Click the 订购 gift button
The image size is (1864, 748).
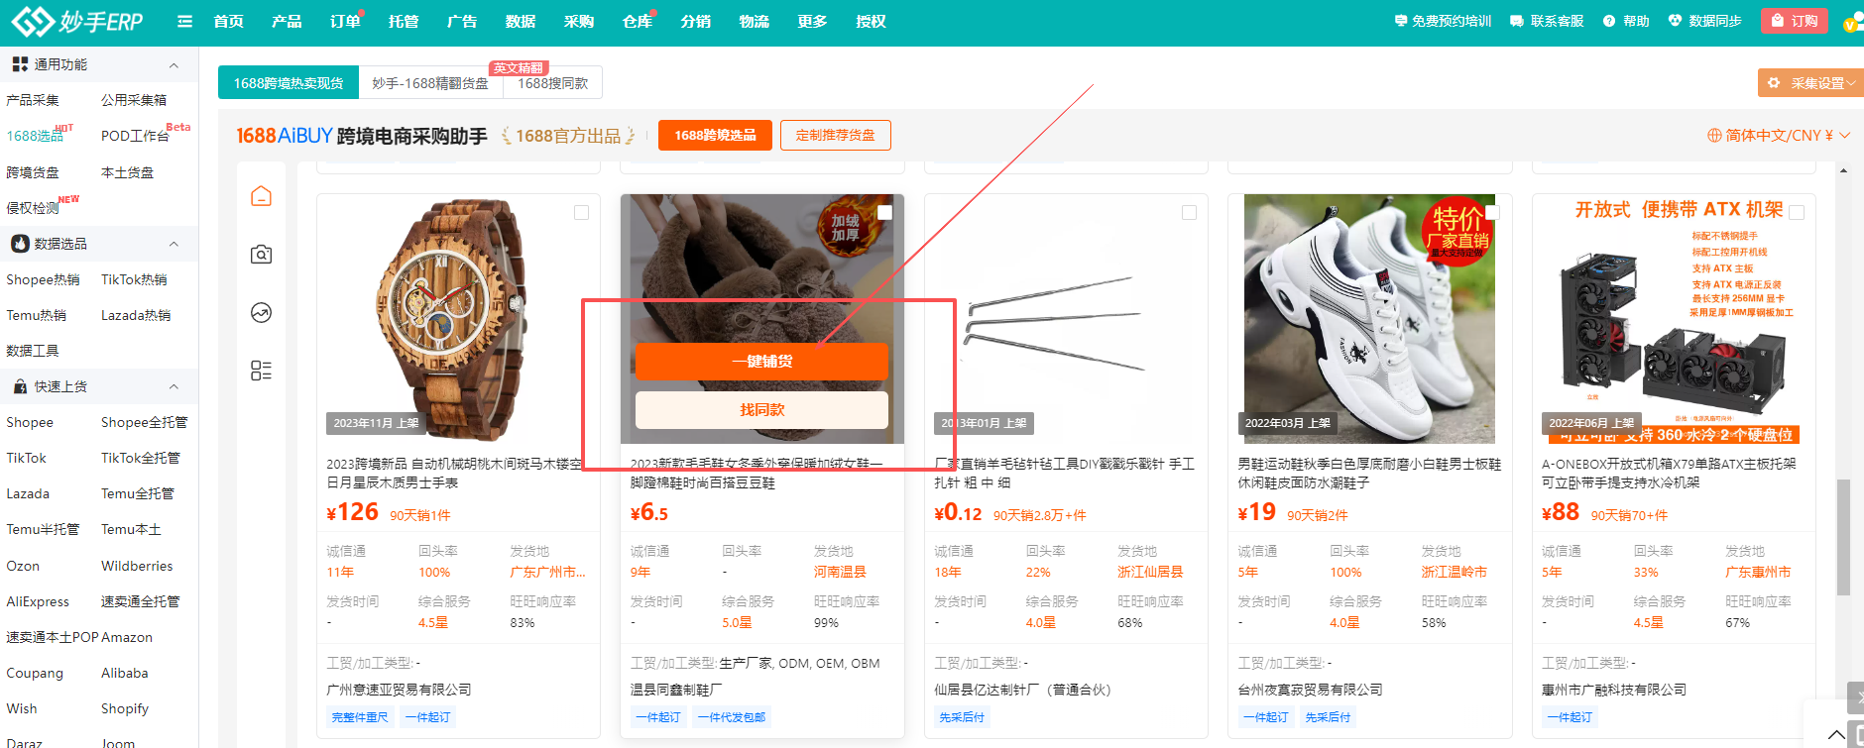pyautogui.click(x=1796, y=21)
